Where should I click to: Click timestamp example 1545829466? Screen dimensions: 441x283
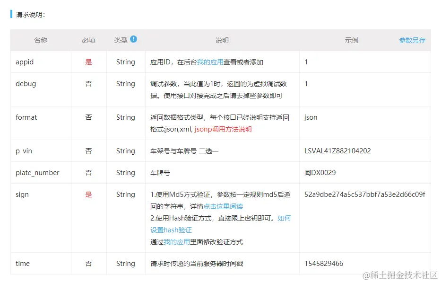click(324, 264)
